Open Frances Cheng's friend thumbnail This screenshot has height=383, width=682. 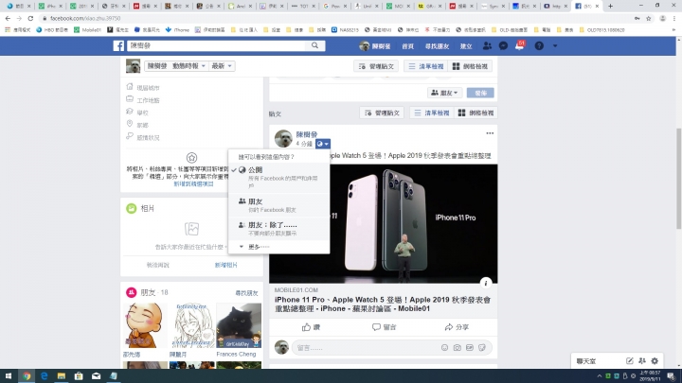[239, 325]
